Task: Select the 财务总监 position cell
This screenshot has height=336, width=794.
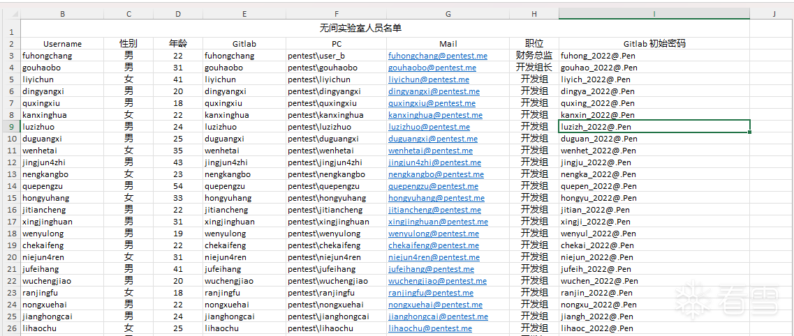Action: coord(534,56)
